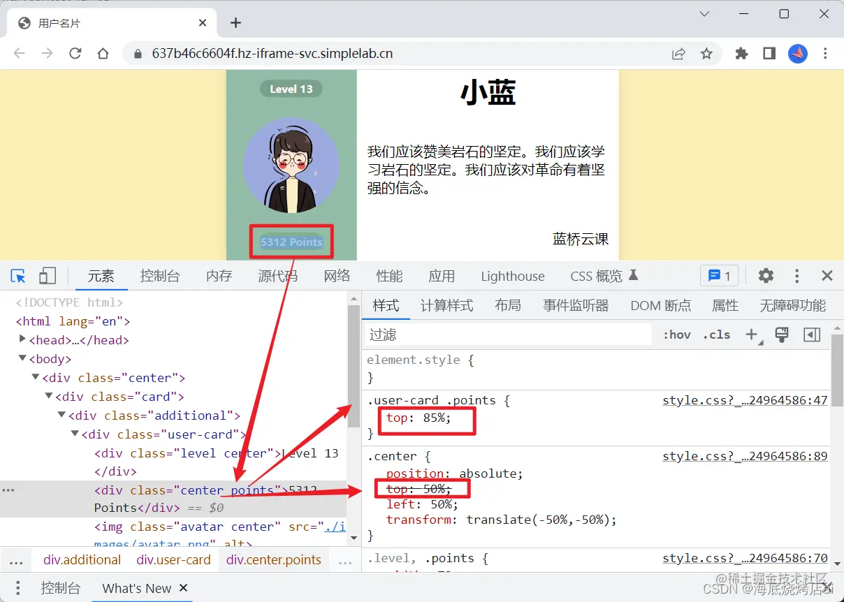This screenshot has width=844, height=602.
Task: Select div.additional in the breadcrumb bar
Action: (82, 559)
